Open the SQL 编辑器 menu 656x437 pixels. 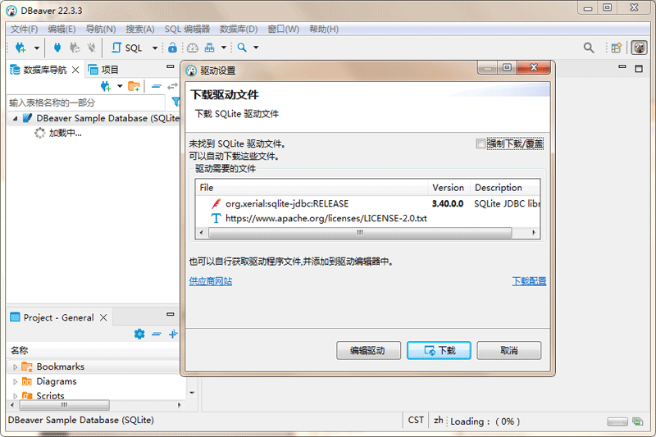point(187,29)
